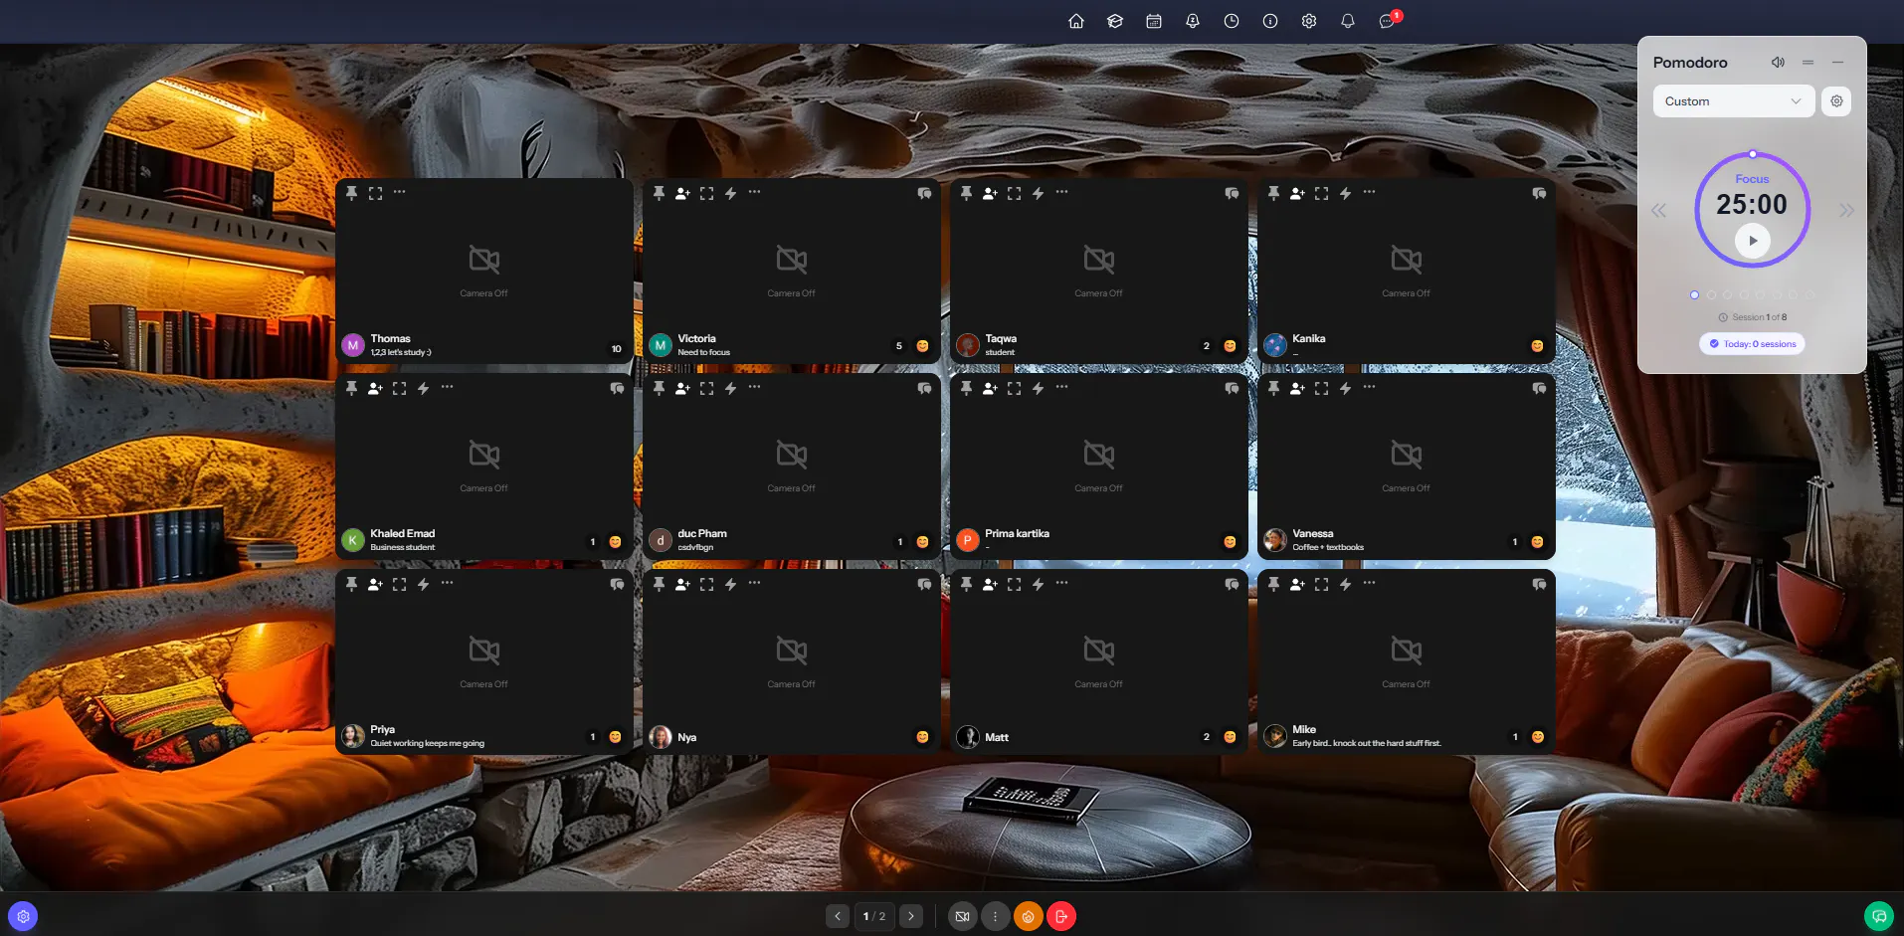Screen dimensions: 1904x936
Task: Add Victoria as a friend
Action: [682, 193]
